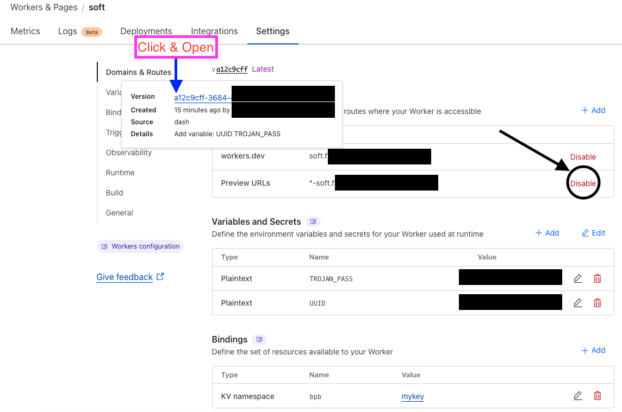This screenshot has height=412, width=622.
Task: Open the Give feedback link
Action: click(125, 277)
